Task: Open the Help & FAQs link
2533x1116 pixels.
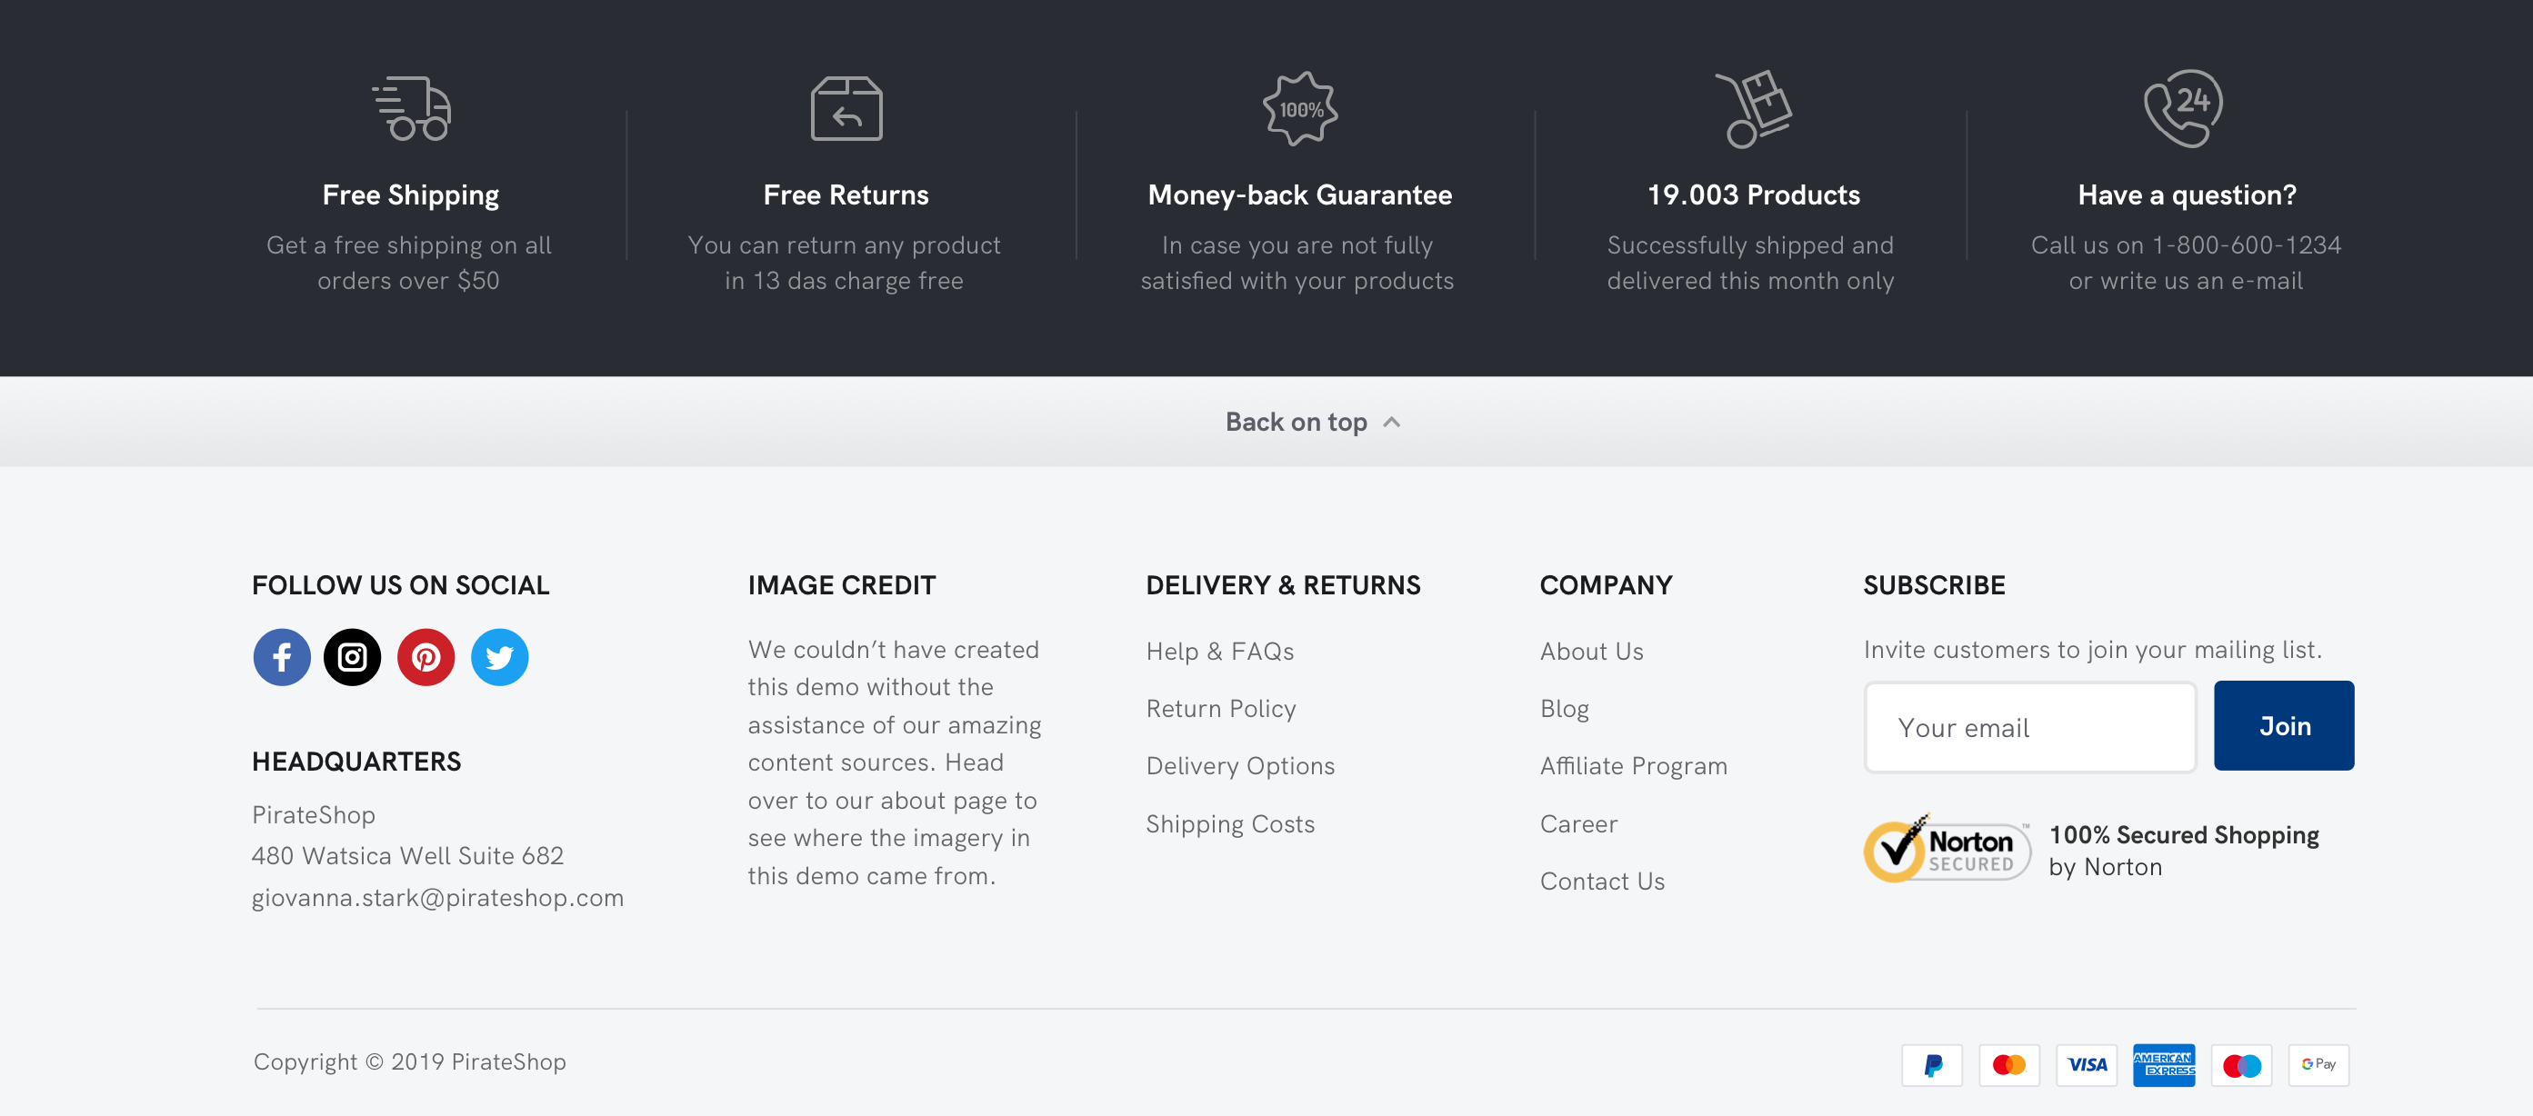Action: click(1219, 651)
